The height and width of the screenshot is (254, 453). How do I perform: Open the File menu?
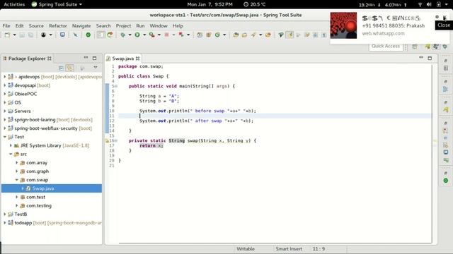(6, 25)
